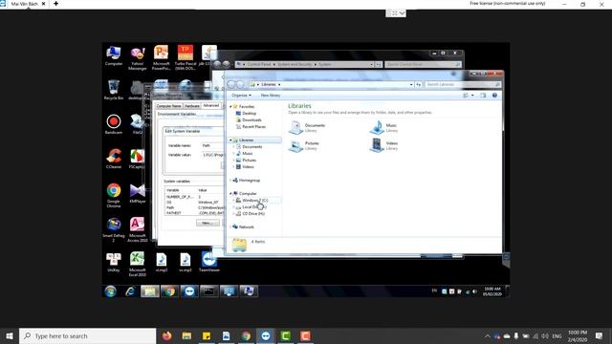This screenshot has width=612, height=344.
Task: Open Firefox from host taskbar
Action: (167, 335)
